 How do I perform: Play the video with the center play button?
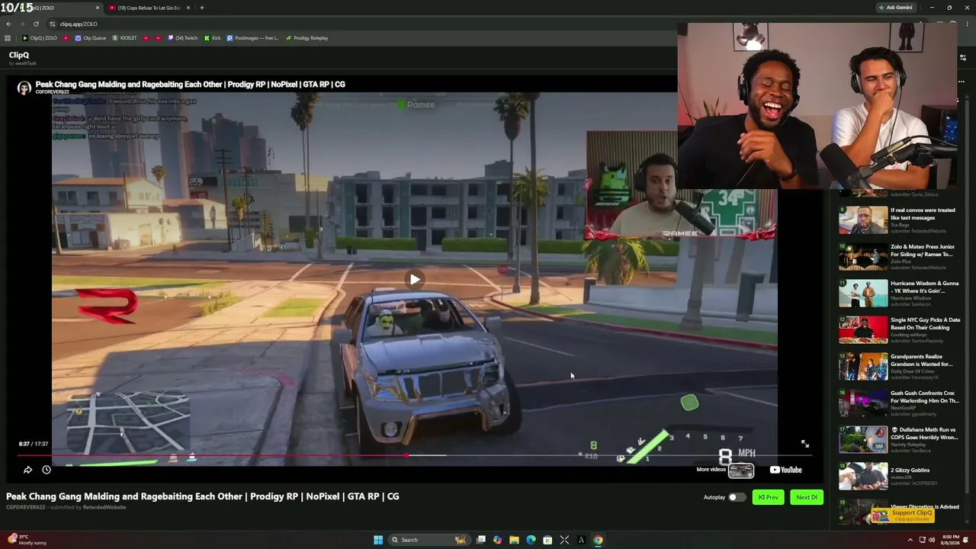414,280
